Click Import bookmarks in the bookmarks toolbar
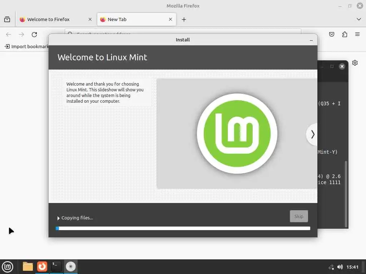366x274 pixels. (x=27, y=46)
